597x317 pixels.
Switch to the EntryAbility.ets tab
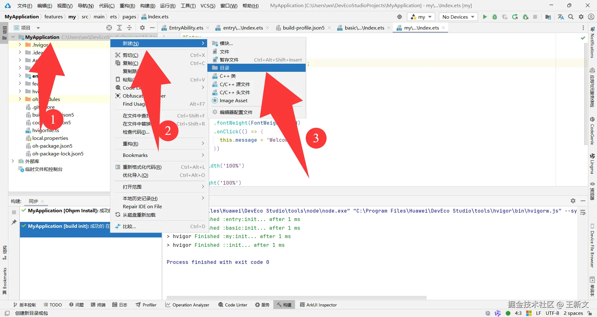click(x=185, y=28)
